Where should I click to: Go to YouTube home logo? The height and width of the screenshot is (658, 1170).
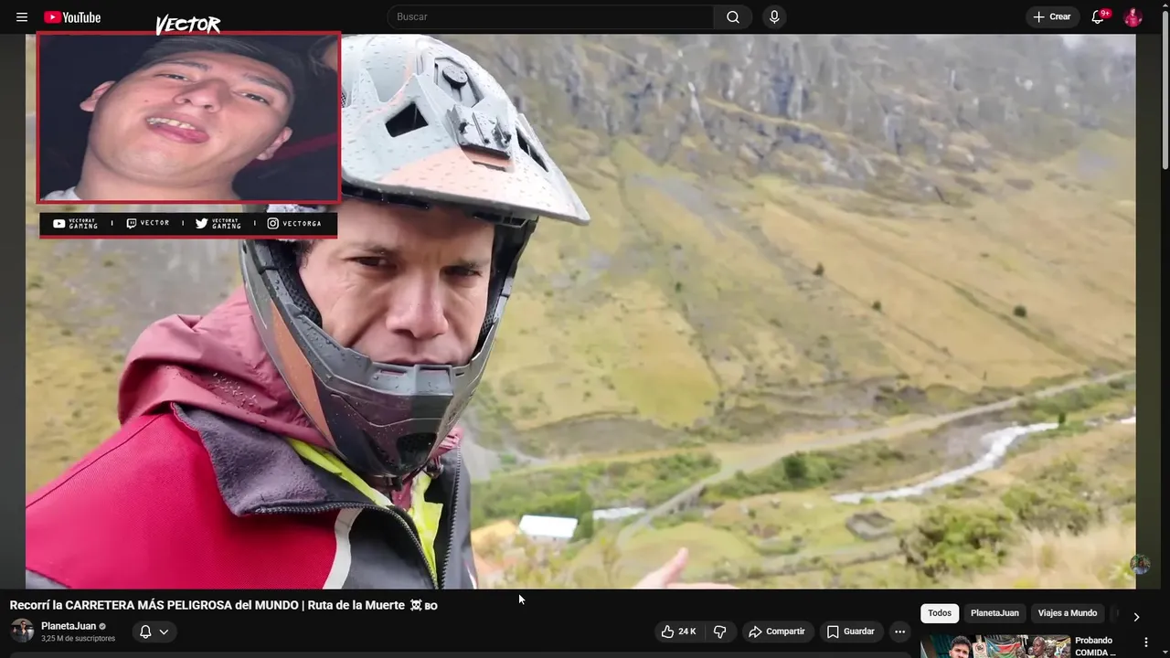click(x=72, y=17)
